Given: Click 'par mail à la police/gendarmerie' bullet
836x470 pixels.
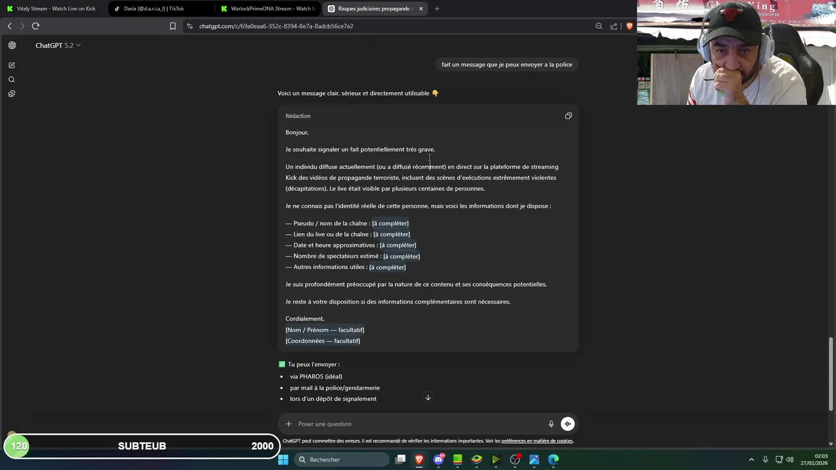Looking at the screenshot, I should (335, 388).
